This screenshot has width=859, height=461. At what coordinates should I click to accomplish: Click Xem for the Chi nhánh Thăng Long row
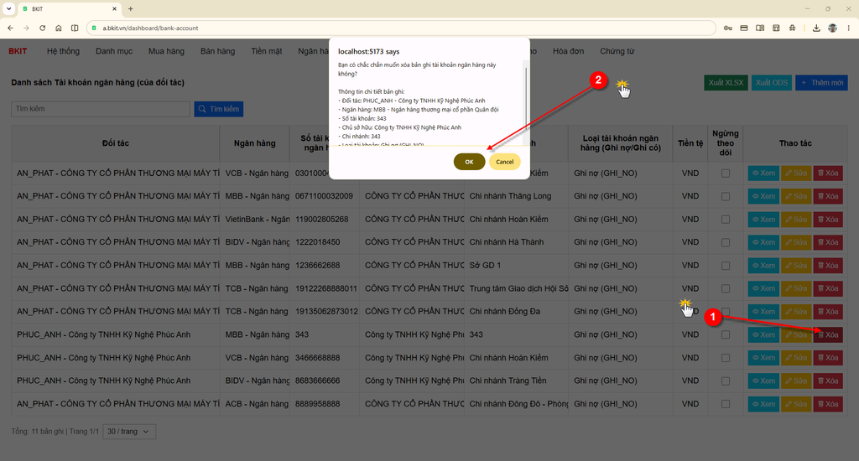tap(763, 196)
